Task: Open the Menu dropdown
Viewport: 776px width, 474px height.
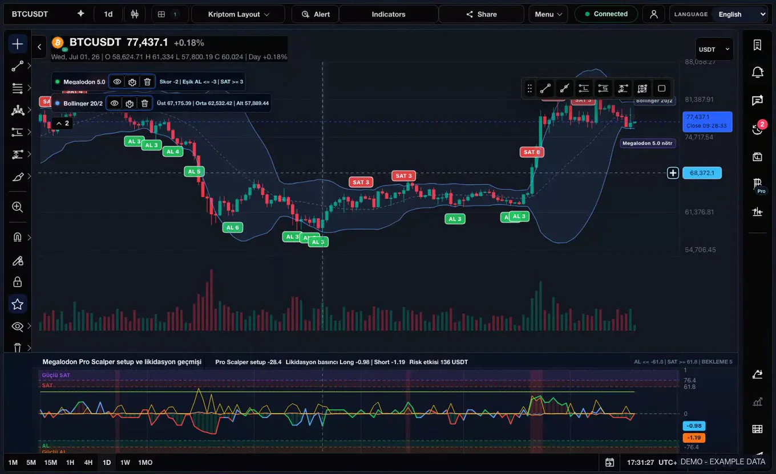Action: tap(548, 14)
